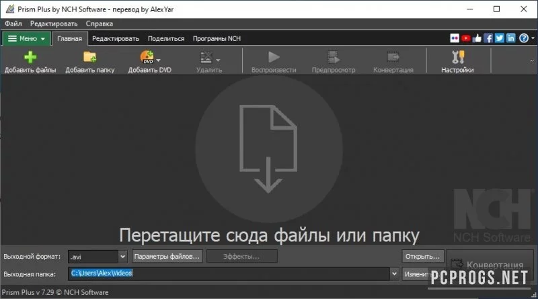Click the Flickr share icon

point(455,38)
